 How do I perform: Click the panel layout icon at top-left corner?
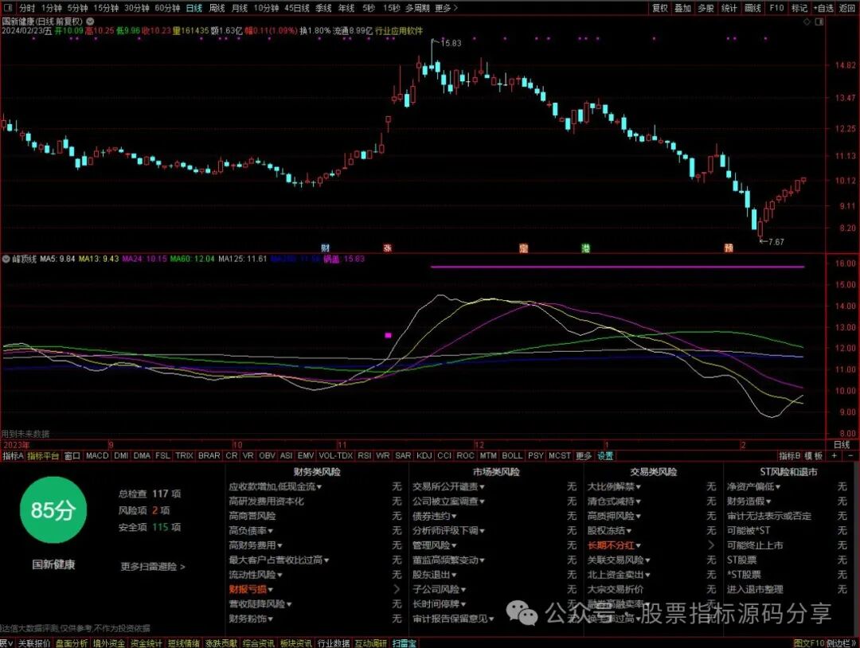(x=7, y=8)
